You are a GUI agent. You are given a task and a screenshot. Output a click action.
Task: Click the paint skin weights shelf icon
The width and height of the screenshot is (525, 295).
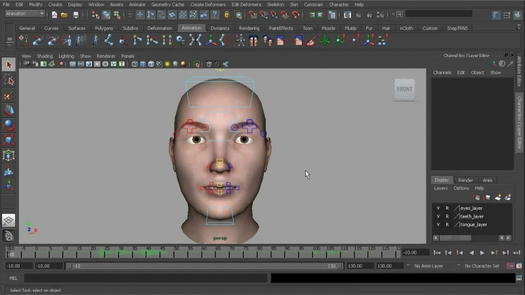click(x=310, y=41)
